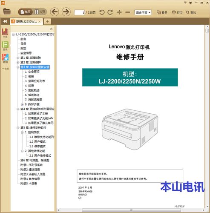Open outline item 附录5 术语表
This screenshot has width=210, height=213.
(x=29, y=184)
